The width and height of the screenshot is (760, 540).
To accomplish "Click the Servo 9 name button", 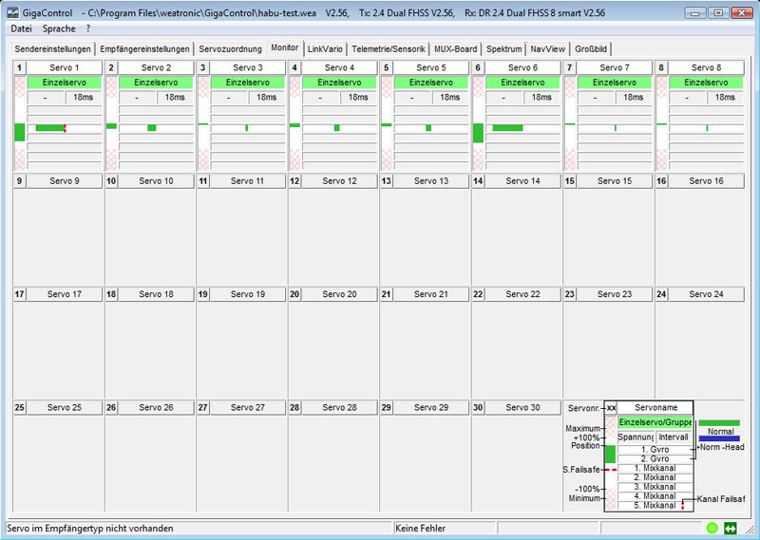I will [64, 180].
